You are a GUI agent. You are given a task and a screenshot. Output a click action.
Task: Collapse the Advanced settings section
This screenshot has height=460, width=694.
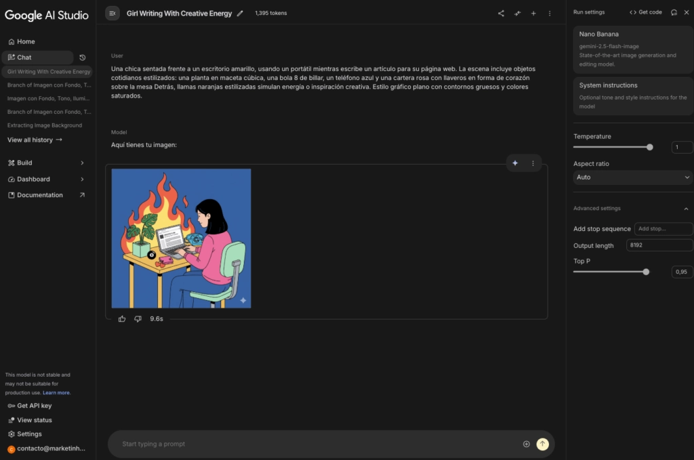pyautogui.click(x=686, y=209)
